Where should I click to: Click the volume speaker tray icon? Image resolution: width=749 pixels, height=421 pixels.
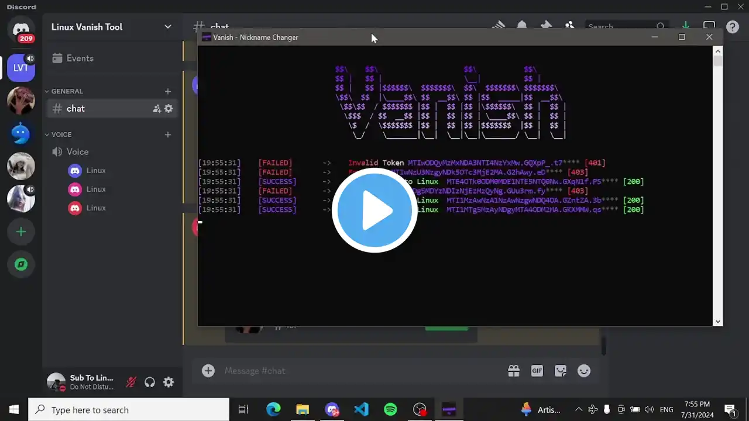coord(649,409)
